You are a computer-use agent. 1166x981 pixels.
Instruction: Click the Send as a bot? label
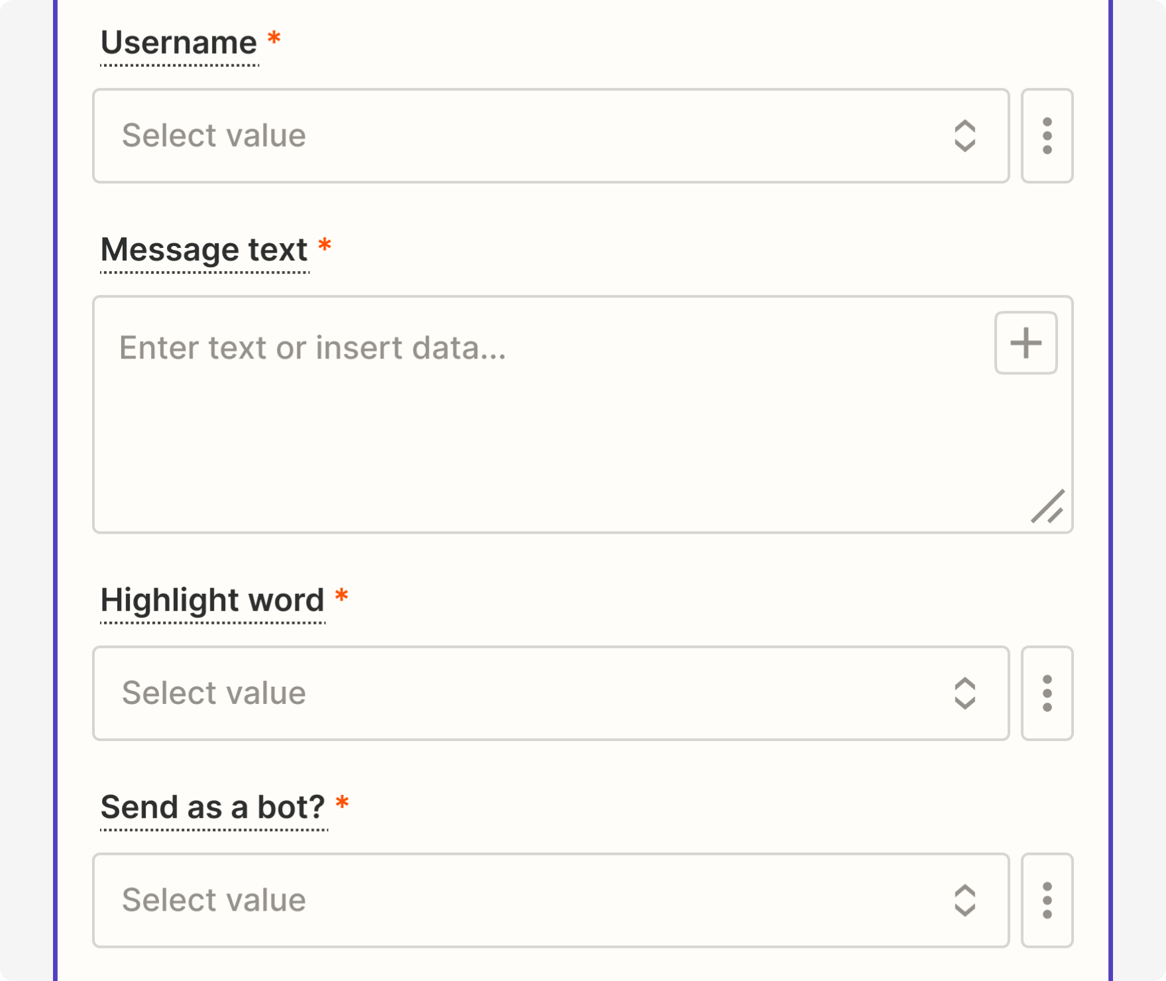pyautogui.click(x=213, y=807)
